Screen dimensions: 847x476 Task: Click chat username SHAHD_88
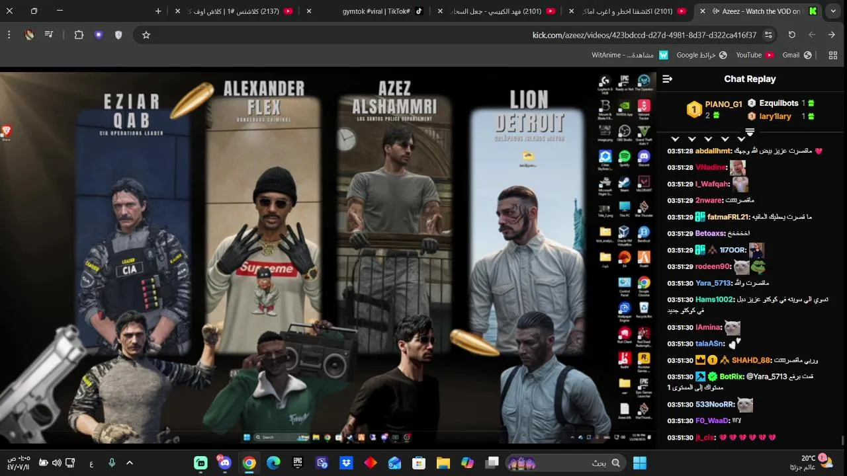(x=751, y=360)
